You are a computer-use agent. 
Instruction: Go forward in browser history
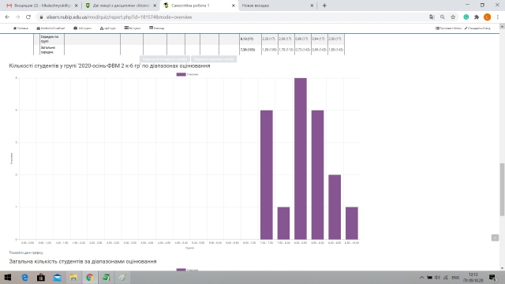coord(17,17)
